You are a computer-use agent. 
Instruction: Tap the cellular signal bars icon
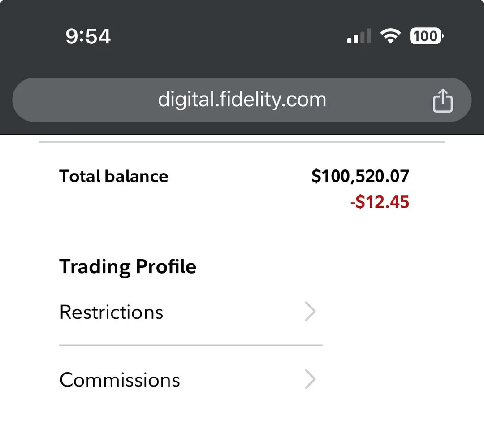tap(359, 36)
